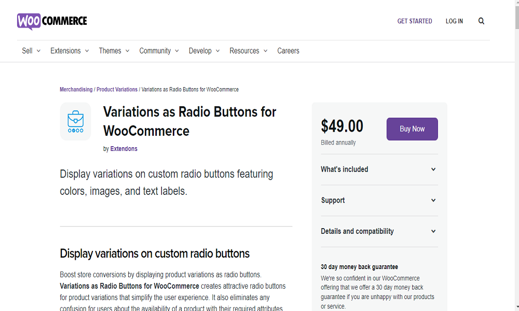Viewport: 519px width, 311px height.
Task: Click the product's briefcase thumbnail icon
Action: (x=75, y=121)
